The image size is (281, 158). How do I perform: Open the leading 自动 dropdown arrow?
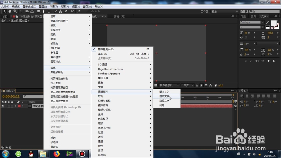[x=278, y=33]
